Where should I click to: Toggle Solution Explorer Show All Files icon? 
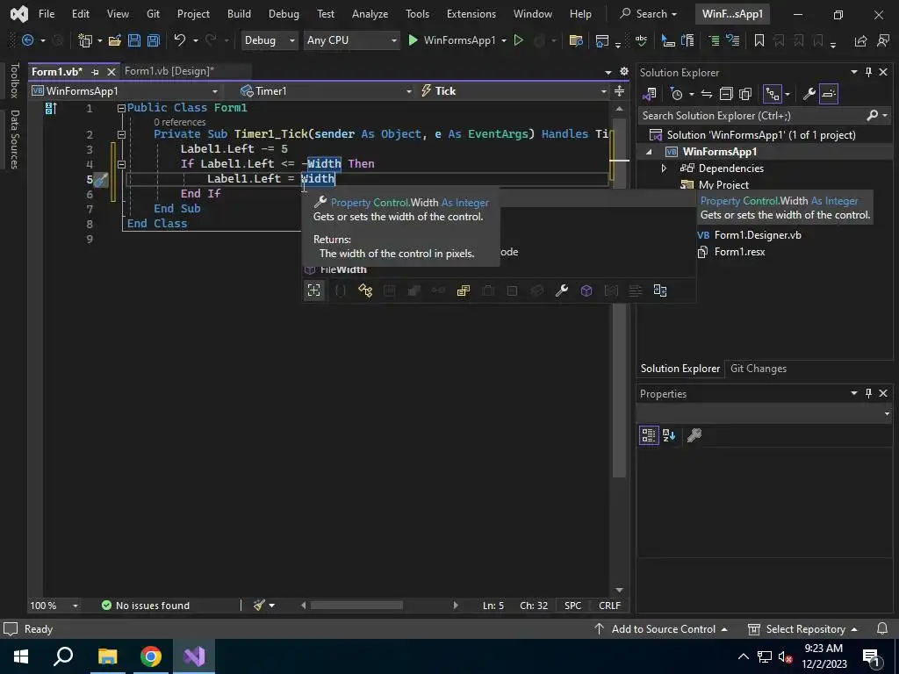click(745, 94)
